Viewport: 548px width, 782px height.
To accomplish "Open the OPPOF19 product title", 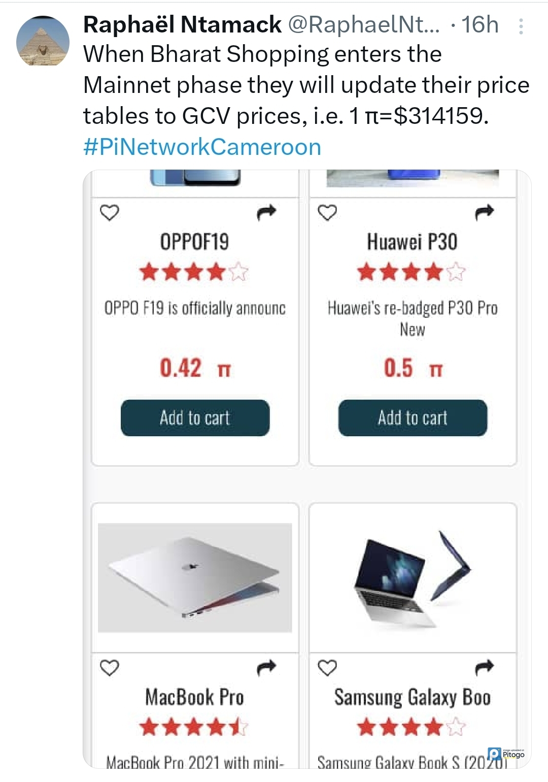I will coord(195,242).
